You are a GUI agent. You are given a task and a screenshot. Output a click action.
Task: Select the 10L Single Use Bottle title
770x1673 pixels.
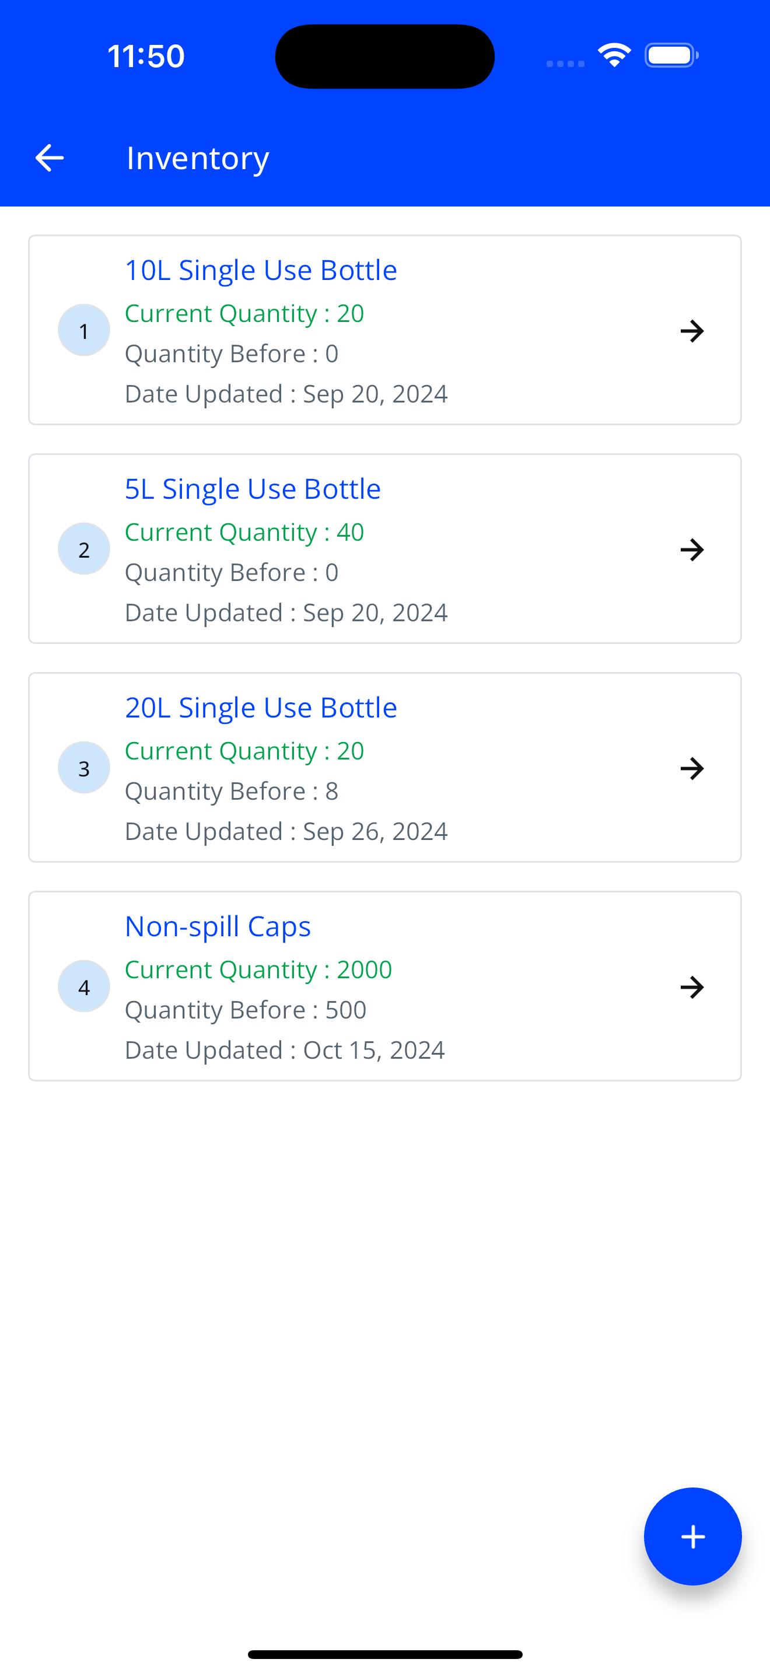[261, 270]
